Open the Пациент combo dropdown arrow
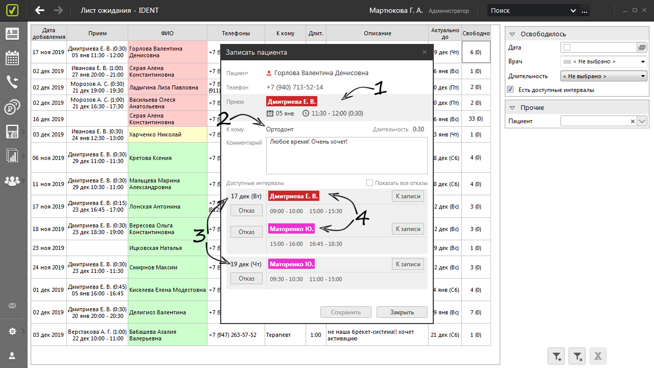The height and width of the screenshot is (368, 654). [642, 121]
